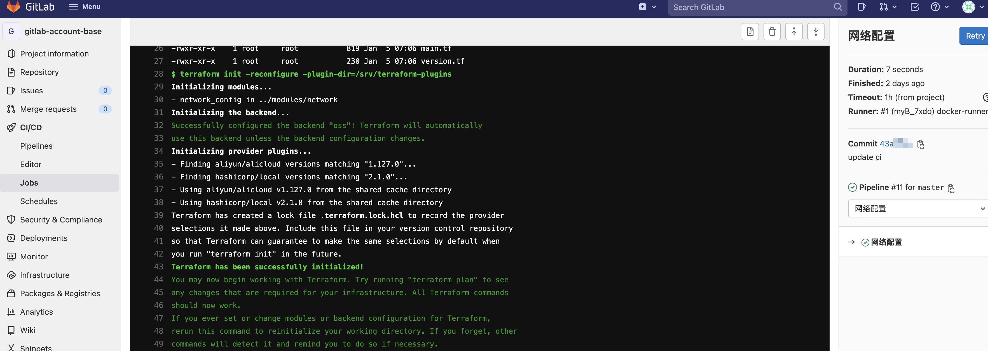Open the Menu hamburger button
The height and width of the screenshot is (351, 988).
tap(84, 7)
